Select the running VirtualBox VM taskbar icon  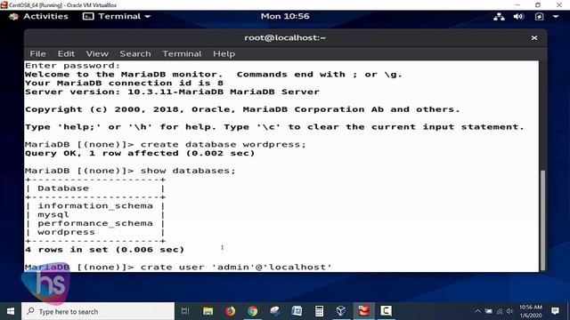tap(363, 311)
